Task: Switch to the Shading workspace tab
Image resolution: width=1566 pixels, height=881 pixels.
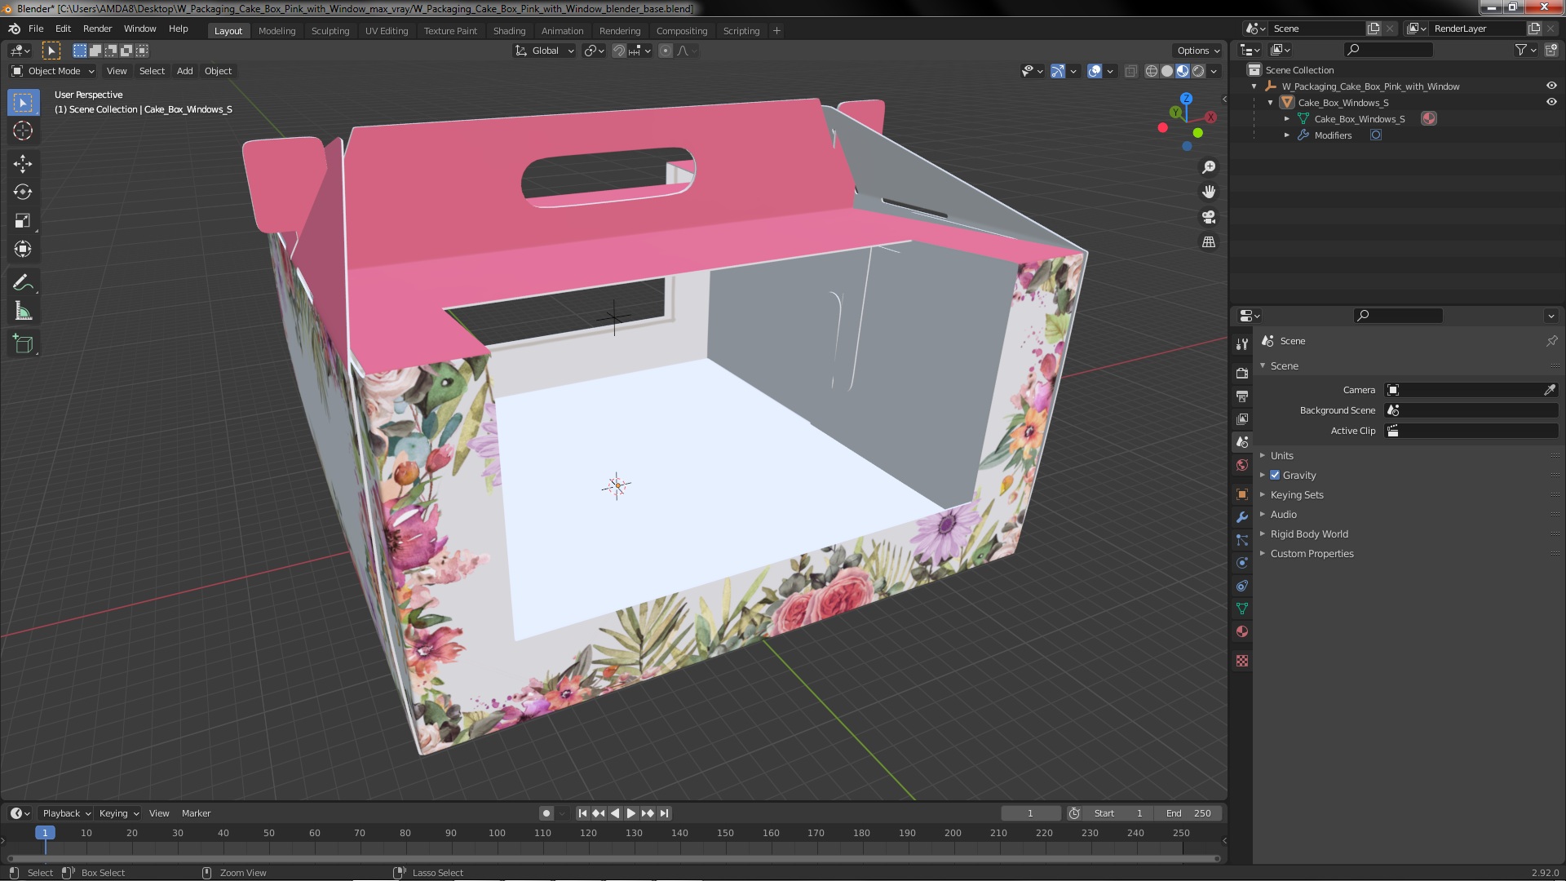Action: tap(509, 30)
